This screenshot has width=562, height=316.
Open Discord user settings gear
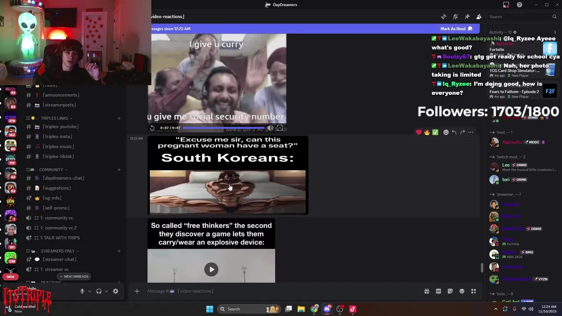(115, 291)
